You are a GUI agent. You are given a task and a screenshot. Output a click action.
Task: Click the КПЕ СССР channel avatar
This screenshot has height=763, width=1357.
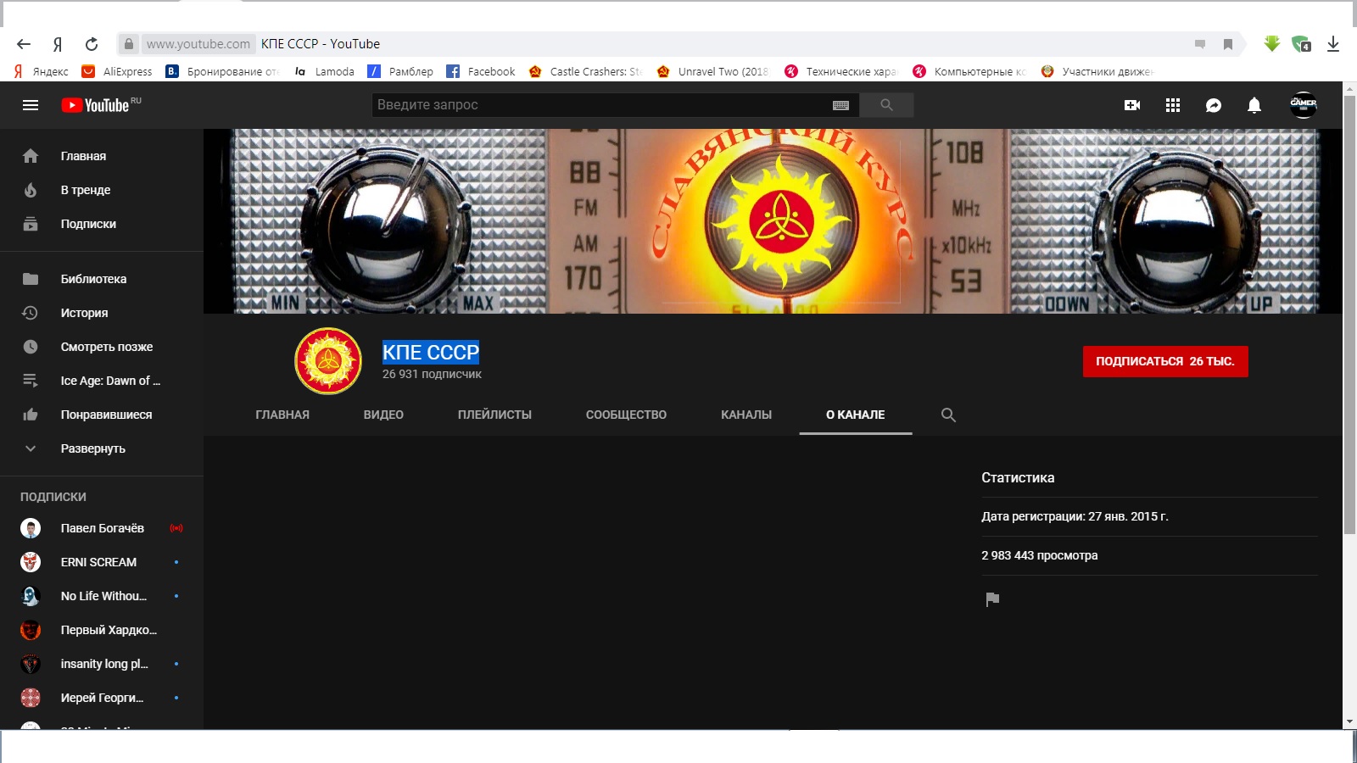tap(328, 361)
